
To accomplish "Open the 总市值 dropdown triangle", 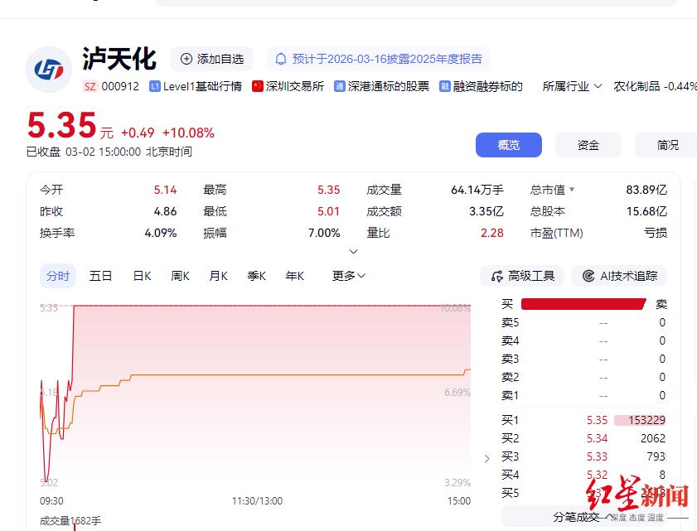I will pos(572,190).
